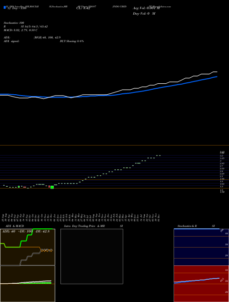Select the '(MGR) 40, 100, 42.9' ADX values

(47, 38)
